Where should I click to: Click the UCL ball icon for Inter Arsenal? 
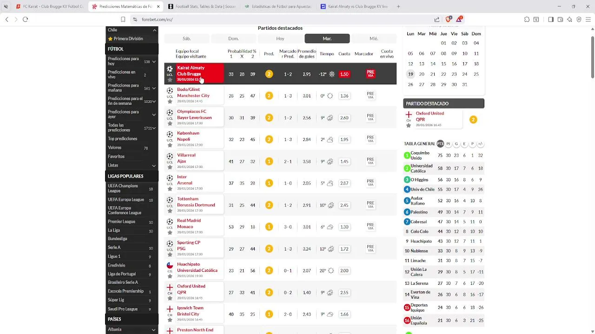tap(170, 178)
